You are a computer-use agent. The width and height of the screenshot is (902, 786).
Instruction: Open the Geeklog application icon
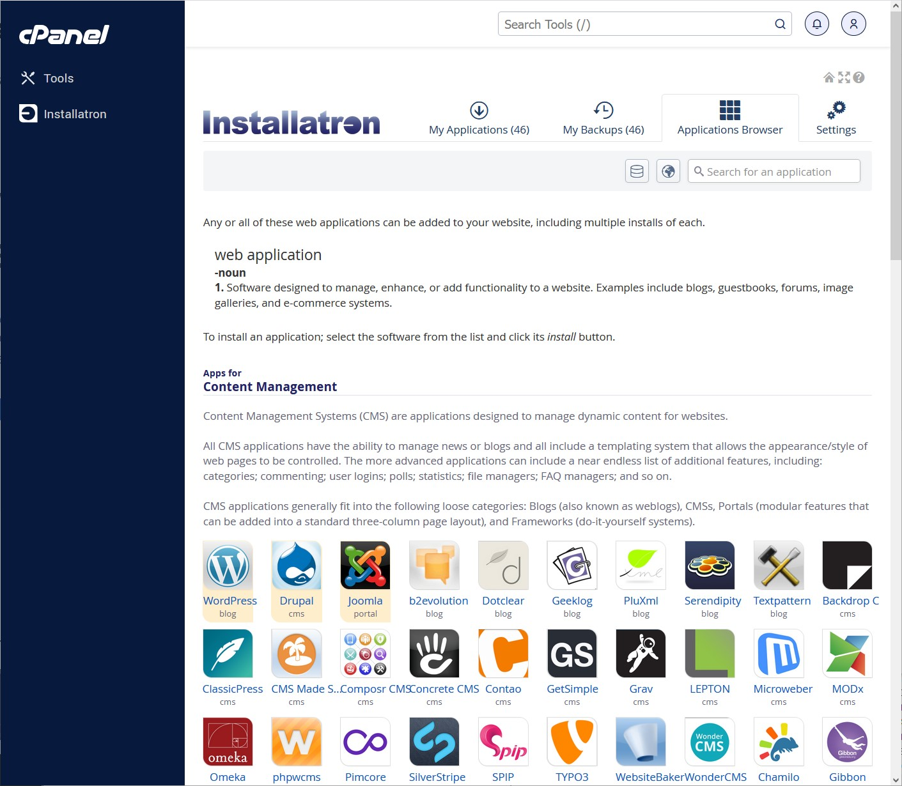click(572, 566)
